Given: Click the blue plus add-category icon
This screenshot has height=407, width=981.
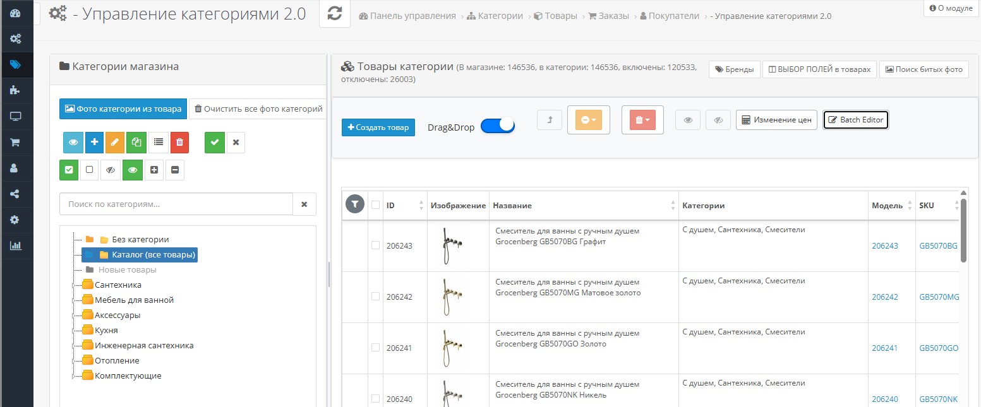Looking at the screenshot, I should tap(94, 143).
